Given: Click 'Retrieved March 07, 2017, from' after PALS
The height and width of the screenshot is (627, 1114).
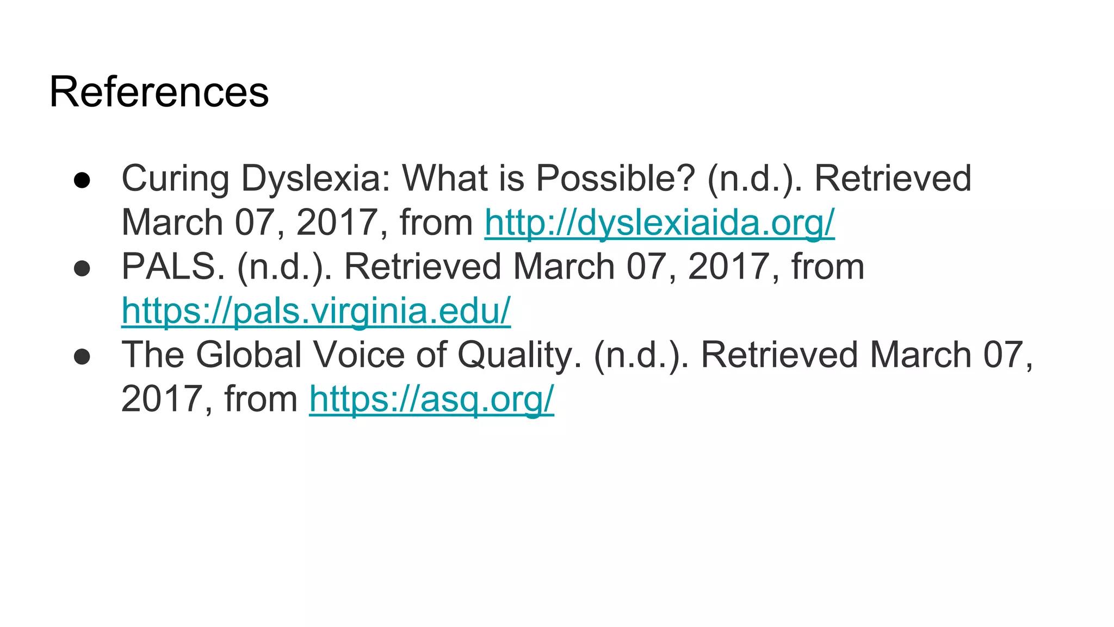Looking at the screenshot, I should click(x=604, y=267).
